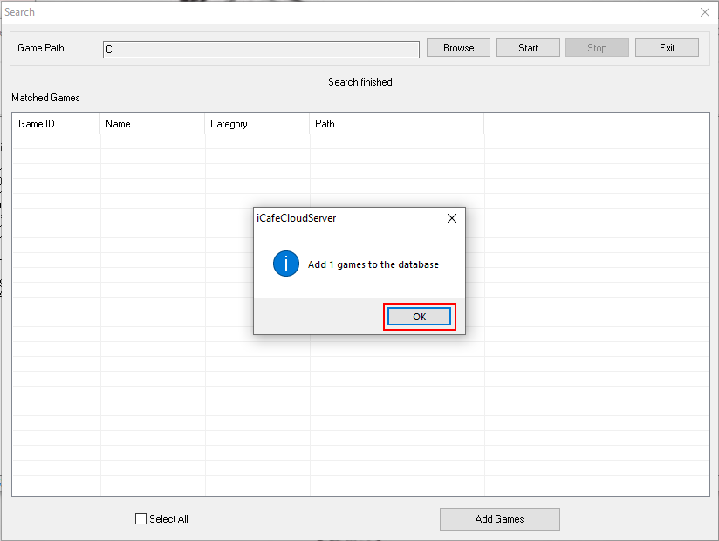The image size is (719, 541).
Task: Click the Search window title text
Action: (20, 12)
